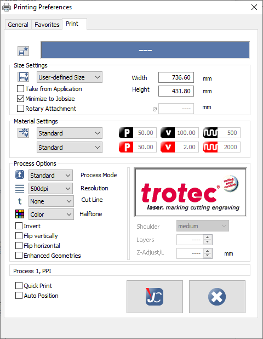Enable Flip horizontal option
The height and width of the screenshot is (339, 263).
click(x=19, y=246)
